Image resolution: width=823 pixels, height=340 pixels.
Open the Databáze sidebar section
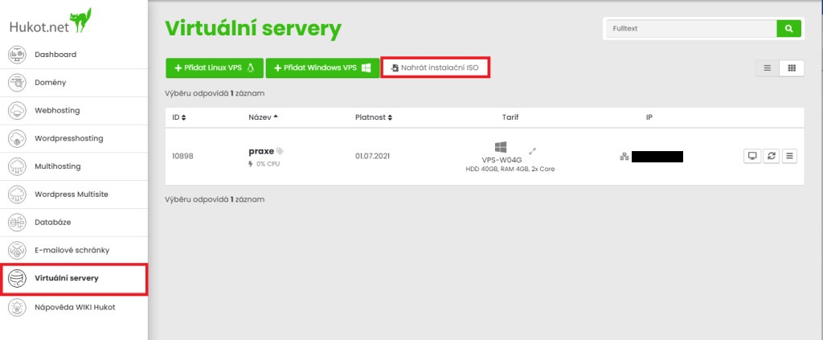[51, 222]
